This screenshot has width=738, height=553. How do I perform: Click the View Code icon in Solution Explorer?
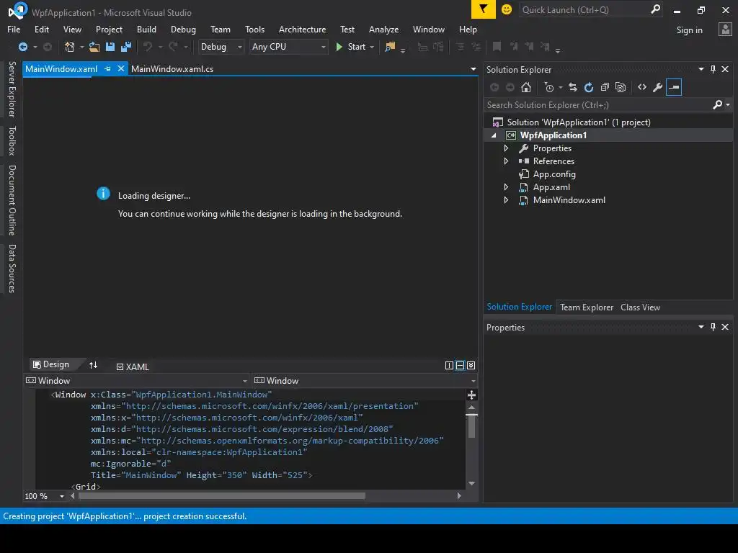(642, 87)
